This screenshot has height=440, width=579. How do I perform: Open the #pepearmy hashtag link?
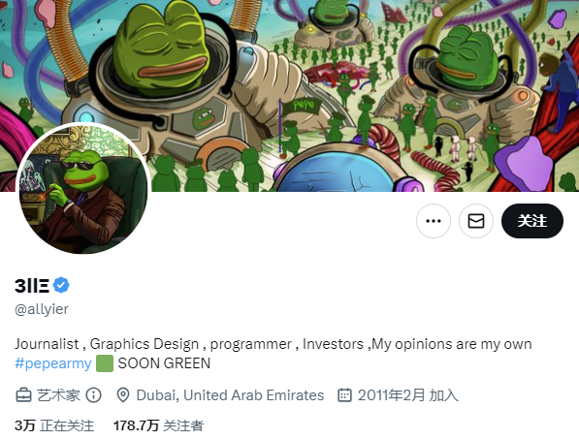coord(53,363)
